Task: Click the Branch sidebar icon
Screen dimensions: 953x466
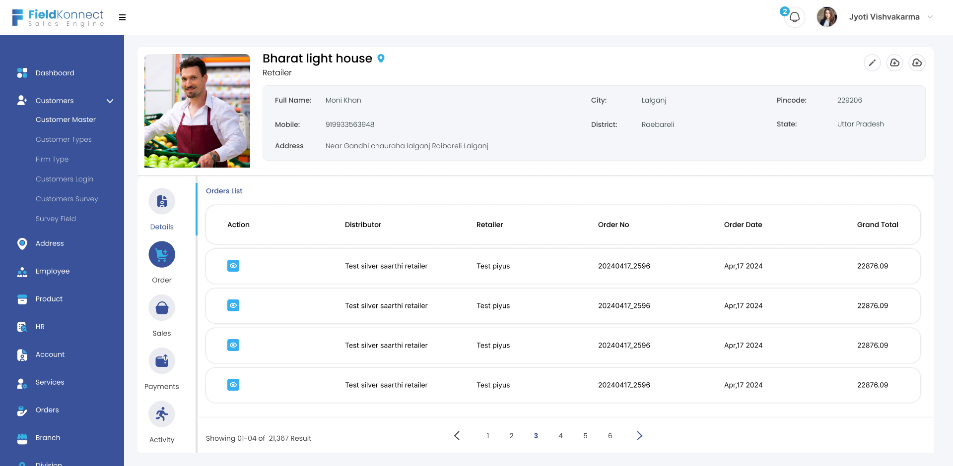Action: click(22, 438)
